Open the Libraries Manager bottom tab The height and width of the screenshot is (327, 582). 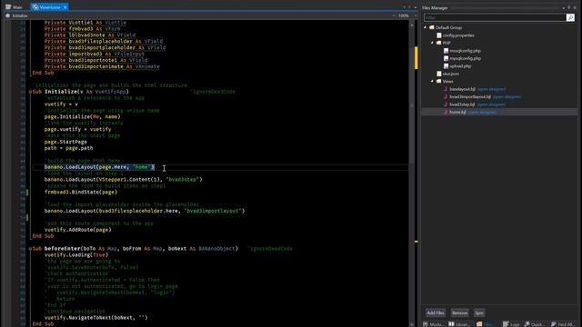(459, 324)
